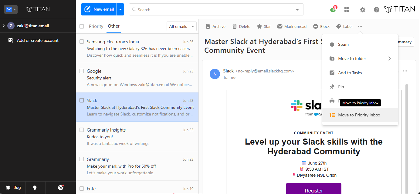Toggle the select-all checkbox next to Priority

click(x=82, y=26)
